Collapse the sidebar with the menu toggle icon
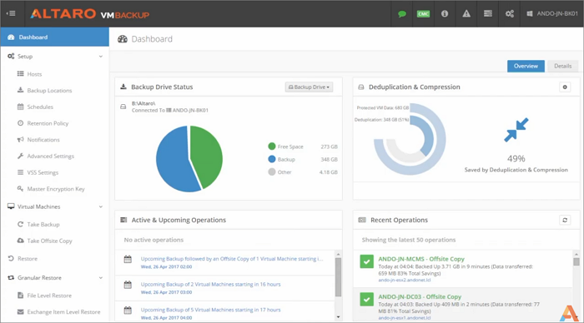Viewport: 584px width, 323px height. point(11,14)
